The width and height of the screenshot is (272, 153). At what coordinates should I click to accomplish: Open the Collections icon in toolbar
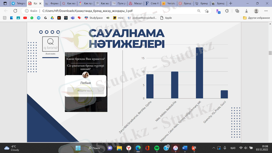[x=237, y=11]
